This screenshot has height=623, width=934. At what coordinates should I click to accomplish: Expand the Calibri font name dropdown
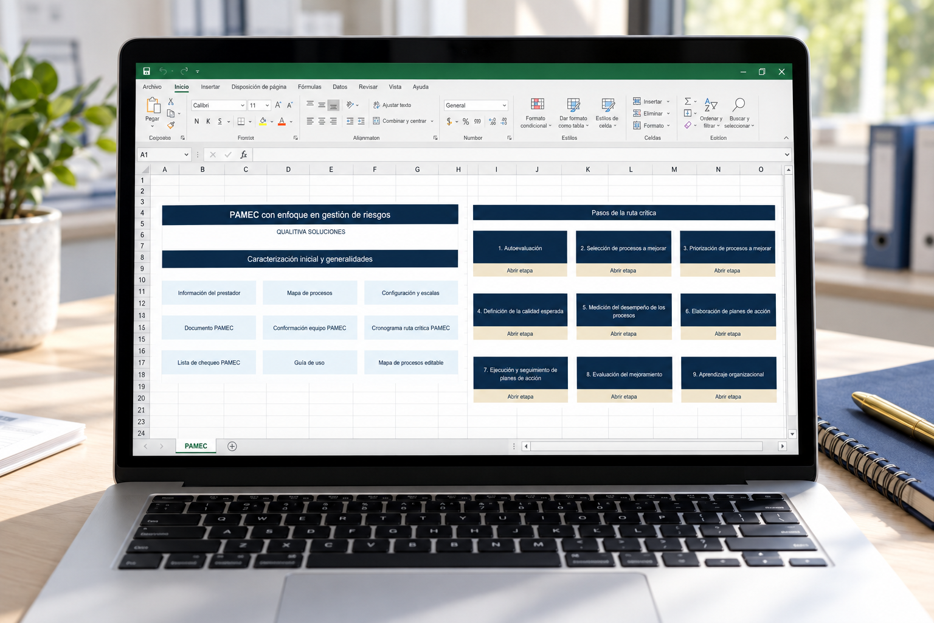[243, 105]
